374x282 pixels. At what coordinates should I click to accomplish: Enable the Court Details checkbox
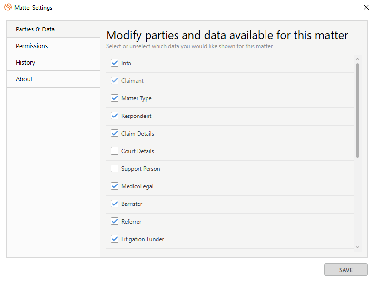(x=115, y=151)
